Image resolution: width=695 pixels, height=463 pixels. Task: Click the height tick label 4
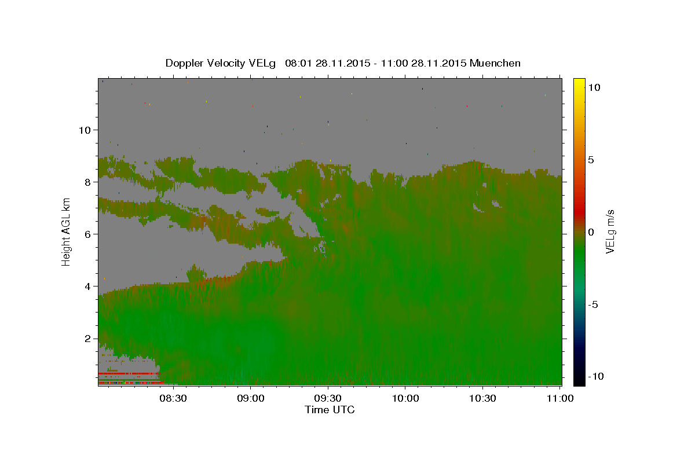point(87,286)
